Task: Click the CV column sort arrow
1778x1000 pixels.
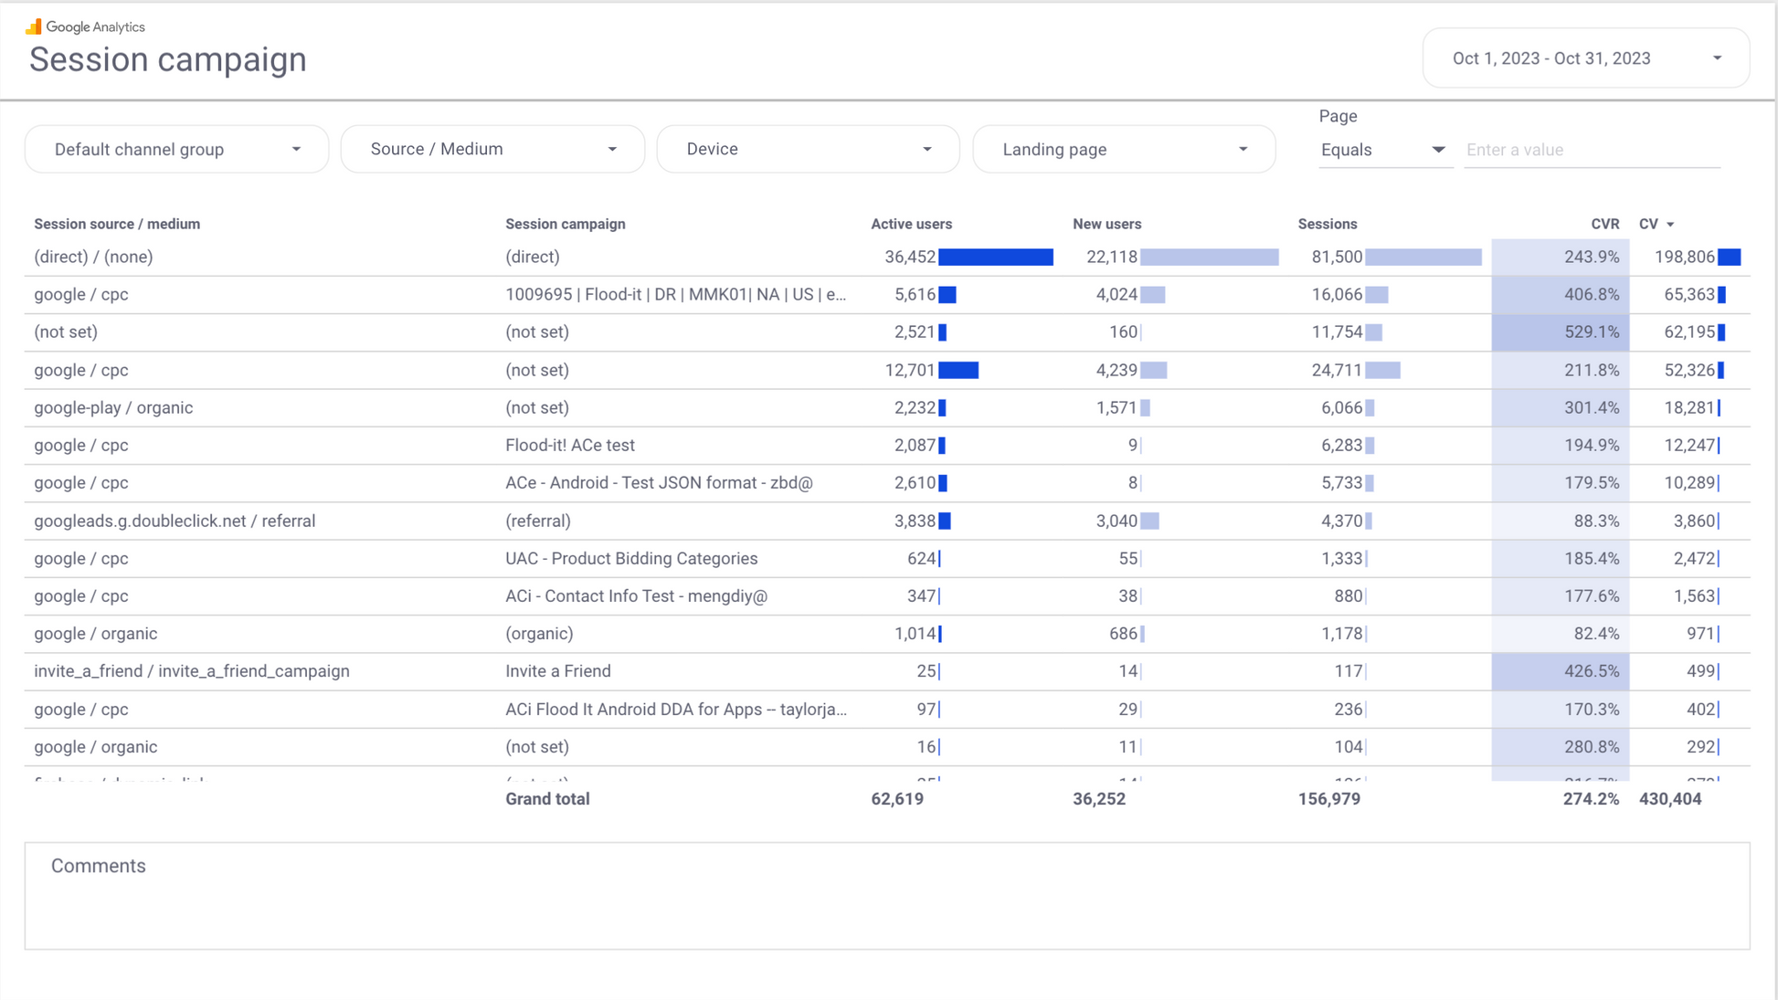Action: (x=1670, y=225)
